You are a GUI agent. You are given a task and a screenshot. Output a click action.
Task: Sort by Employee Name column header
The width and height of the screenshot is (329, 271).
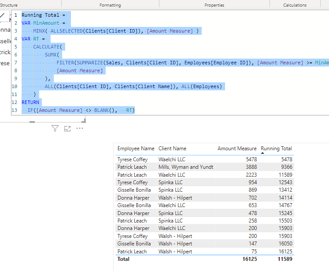coord(136,148)
